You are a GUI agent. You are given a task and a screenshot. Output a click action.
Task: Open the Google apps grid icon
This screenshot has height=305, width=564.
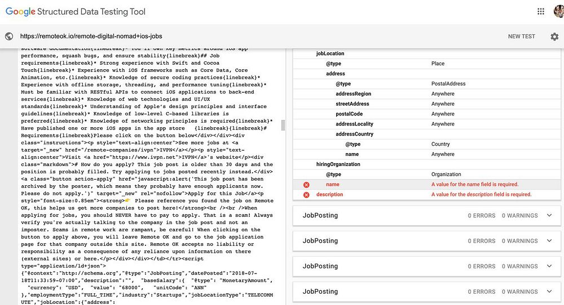coord(541,11)
